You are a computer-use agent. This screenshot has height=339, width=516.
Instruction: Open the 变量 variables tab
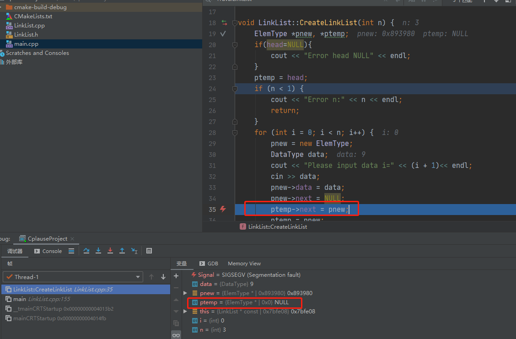pos(182,264)
